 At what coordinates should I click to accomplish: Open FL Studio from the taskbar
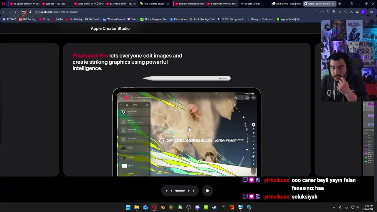[x=171, y=207]
